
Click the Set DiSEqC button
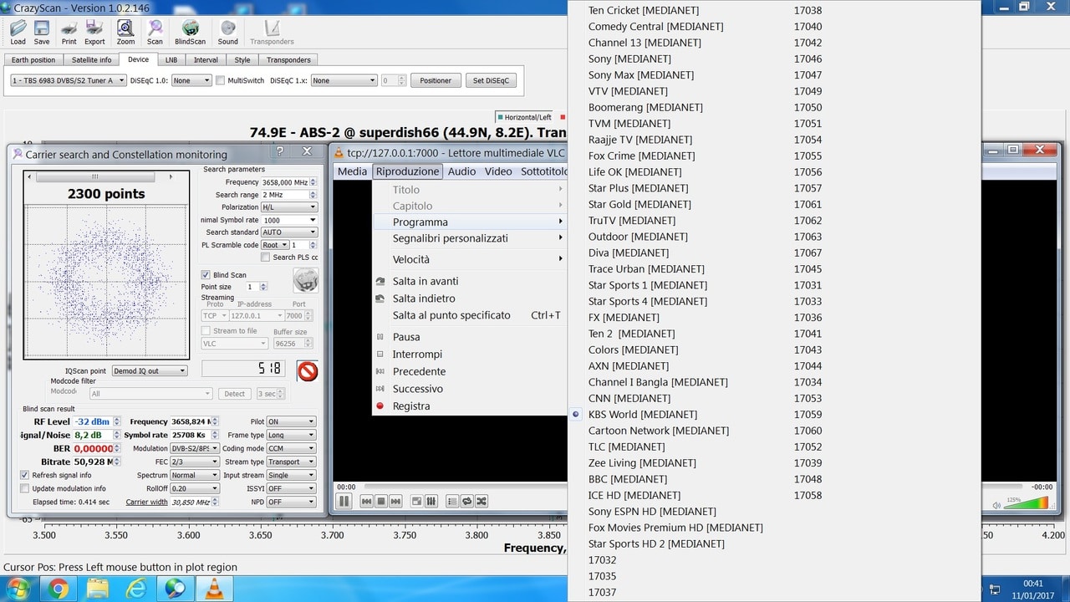pyautogui.click(x=490, y=80)
